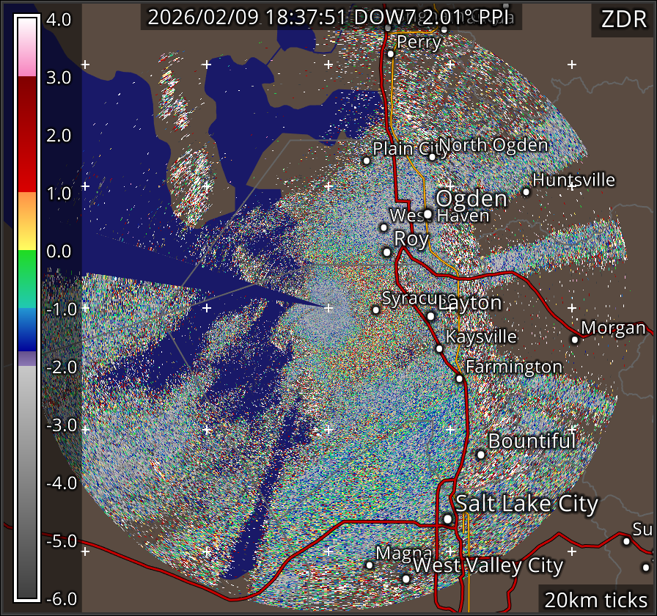657x616 pixels.
Task: Click the Kaysville marker dot
Action: [439, 348]
